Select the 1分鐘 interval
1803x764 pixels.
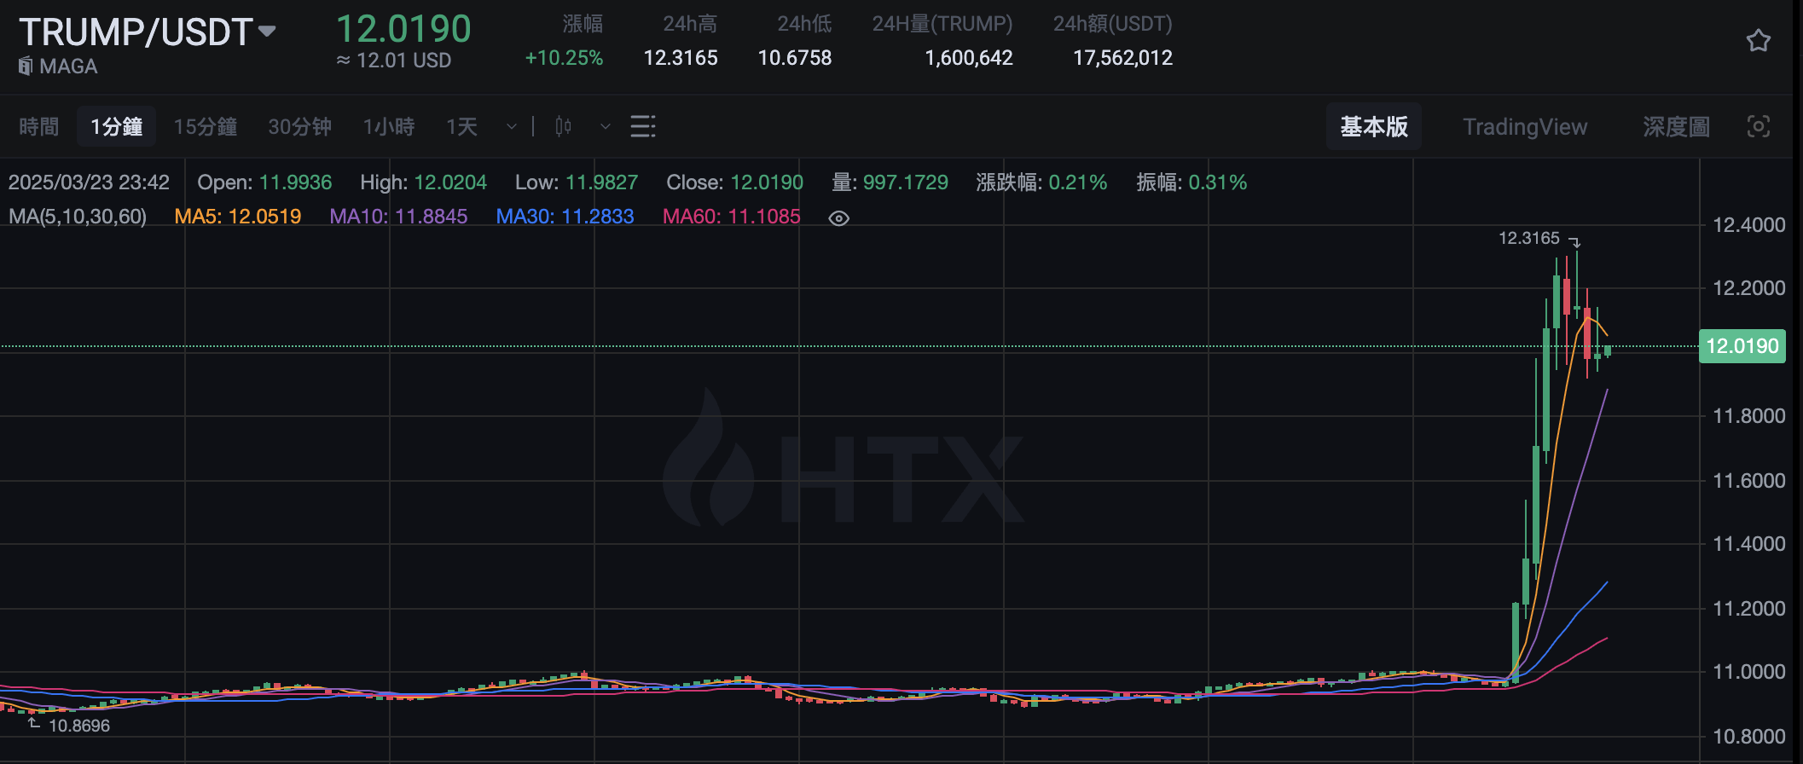click(x=117, y=127)
